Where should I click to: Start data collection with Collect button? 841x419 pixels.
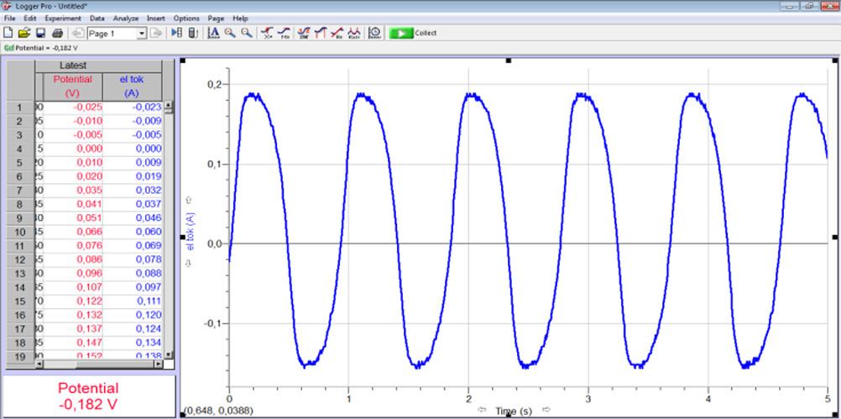(413, 33)
